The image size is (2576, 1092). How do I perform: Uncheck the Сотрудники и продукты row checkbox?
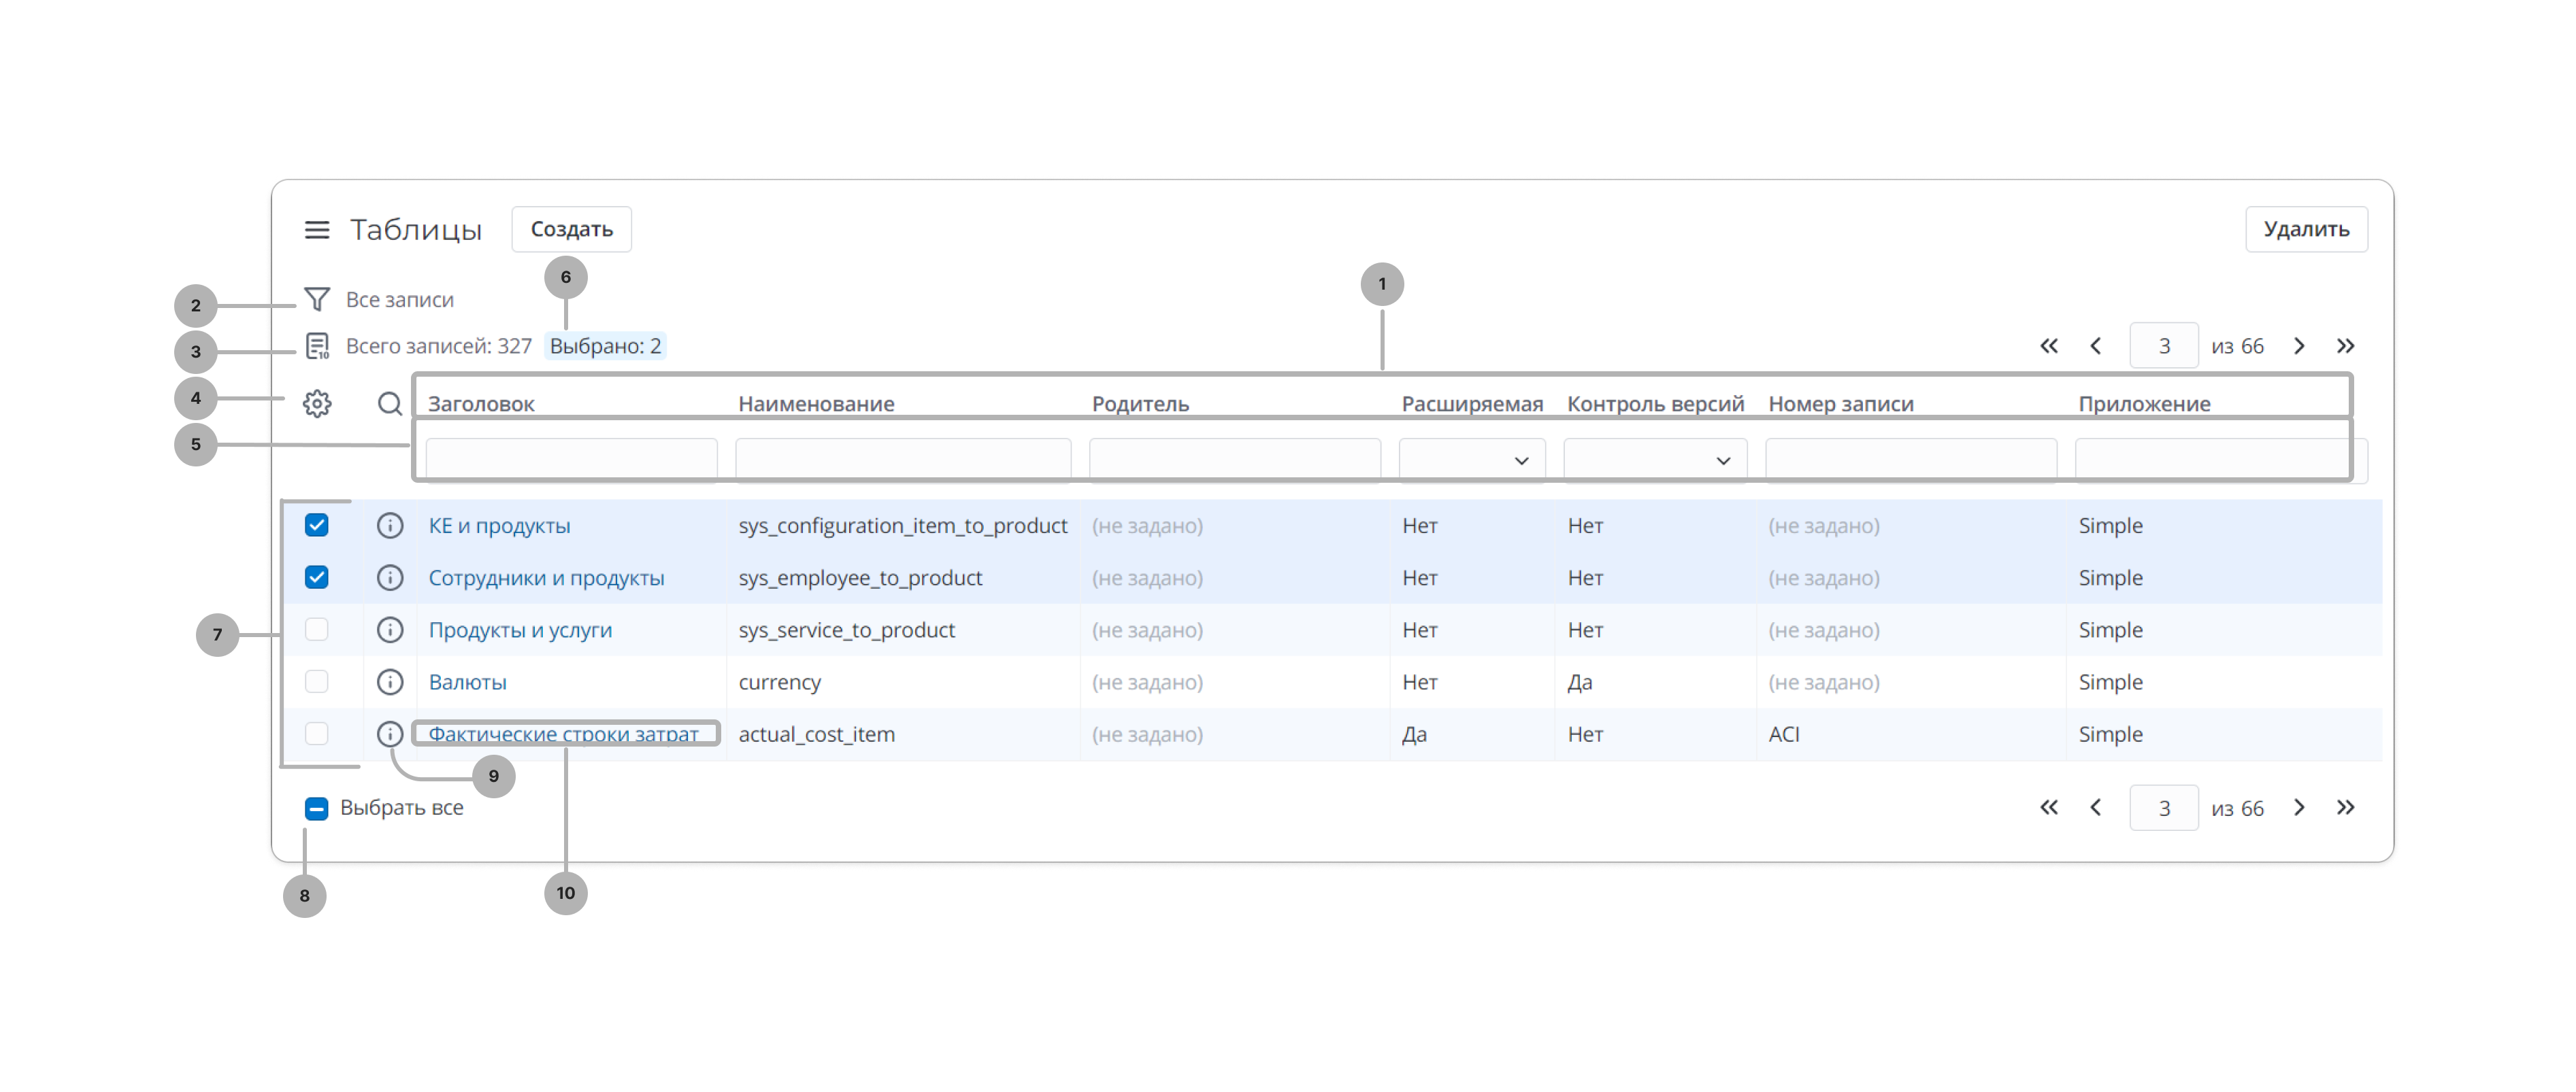317,577
